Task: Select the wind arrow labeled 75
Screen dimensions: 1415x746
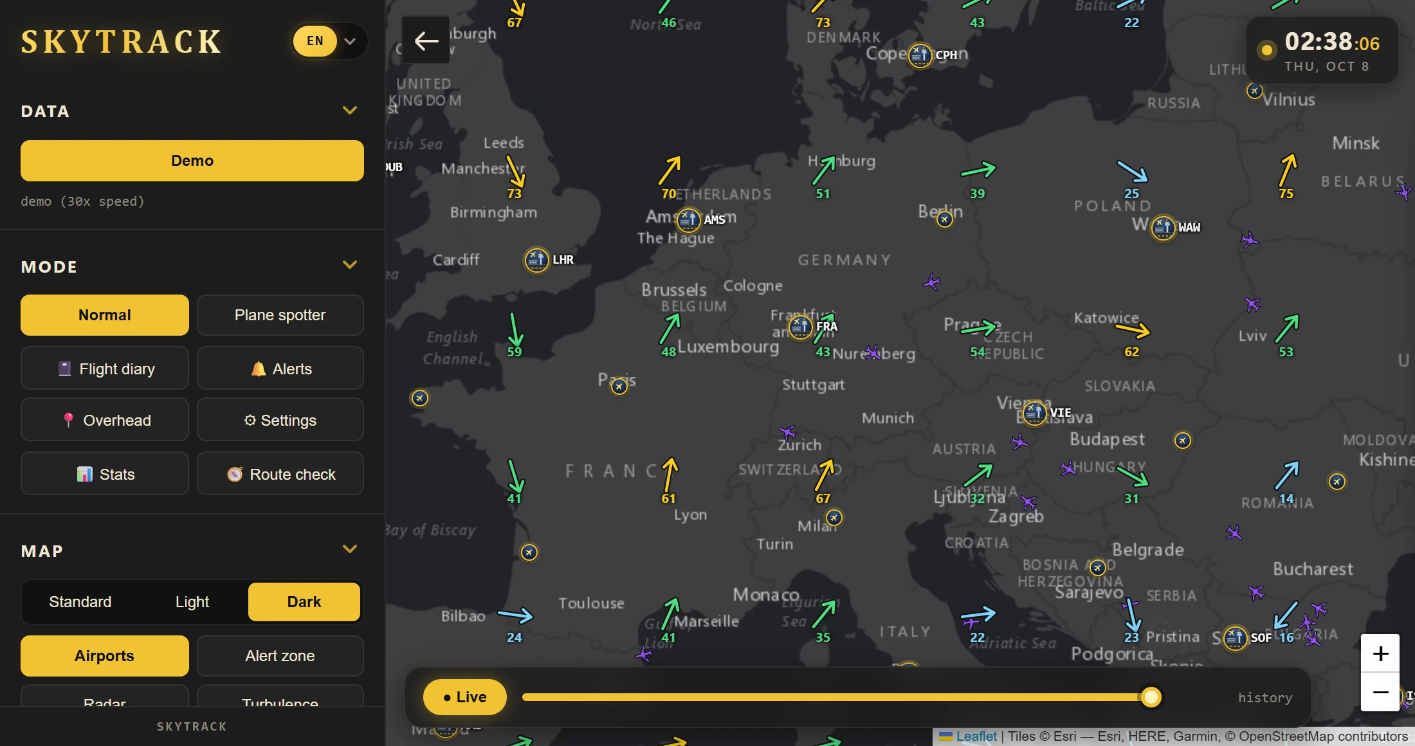Action: [x=1288, y=170]
